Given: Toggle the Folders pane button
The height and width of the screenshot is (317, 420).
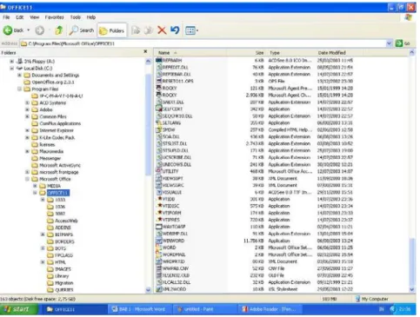Looking at the screenshot, I should point(112,30).
